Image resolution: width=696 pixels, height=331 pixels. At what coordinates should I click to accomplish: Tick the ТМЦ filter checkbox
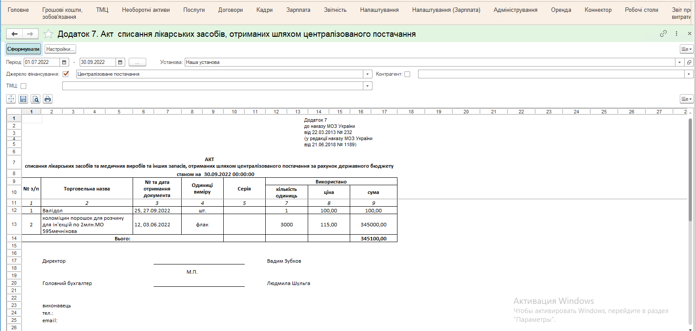(24, 86)
